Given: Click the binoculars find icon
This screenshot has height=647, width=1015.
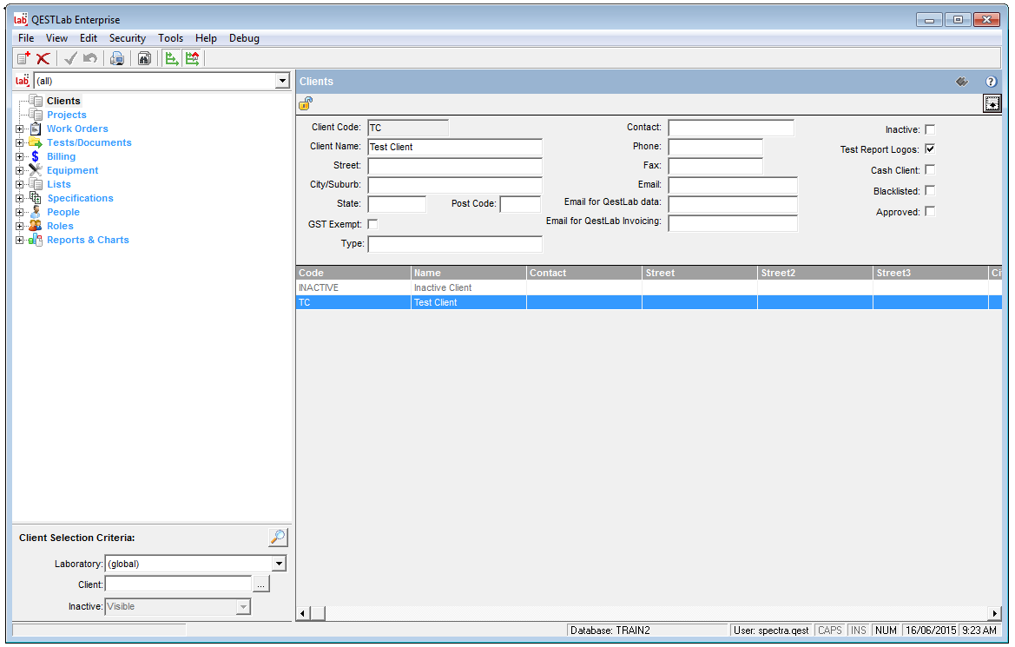Looking at the screenshot, I should pos(144,58).
